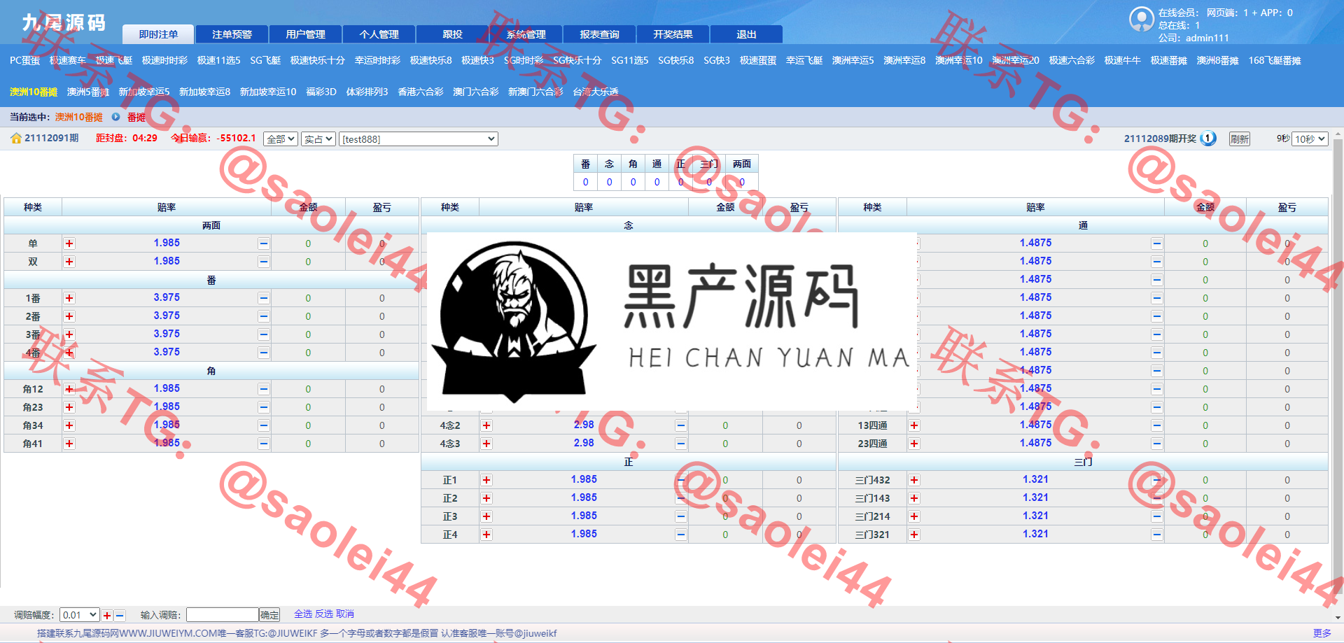Click the 全选 link
Image resolution: width=1344 pixels, height=643 pixels.
pos(303,614)
